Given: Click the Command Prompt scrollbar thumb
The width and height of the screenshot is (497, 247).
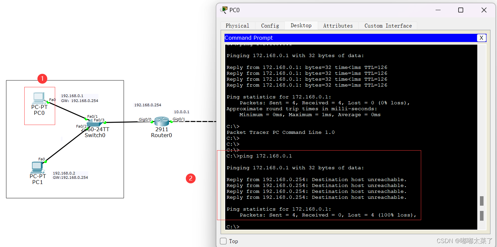Looking at the screenshot, I should [482, 201].
